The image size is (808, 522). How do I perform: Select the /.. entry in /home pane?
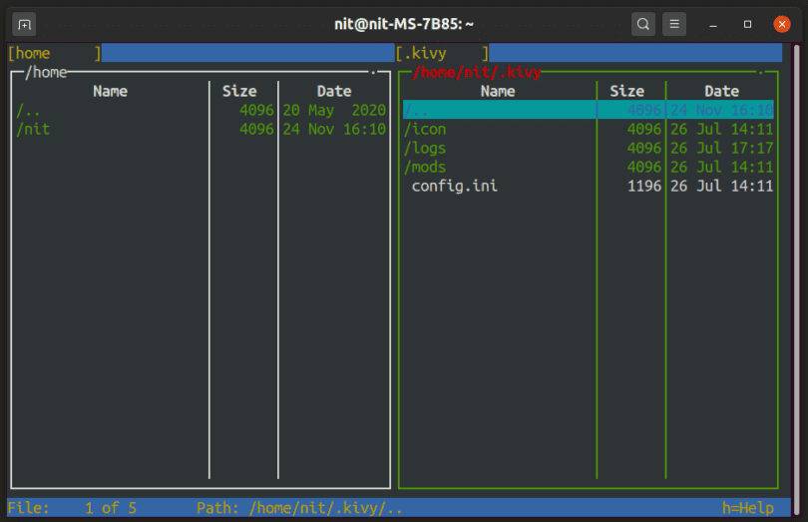pyautogui.click(x=201, y=110)
